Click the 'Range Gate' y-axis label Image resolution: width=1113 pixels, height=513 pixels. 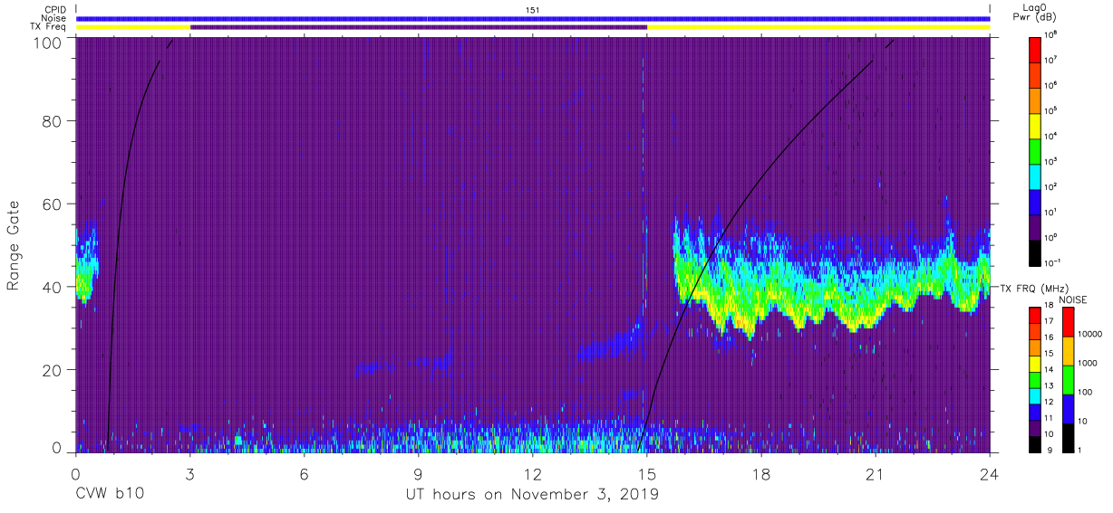tap(14, 244)
